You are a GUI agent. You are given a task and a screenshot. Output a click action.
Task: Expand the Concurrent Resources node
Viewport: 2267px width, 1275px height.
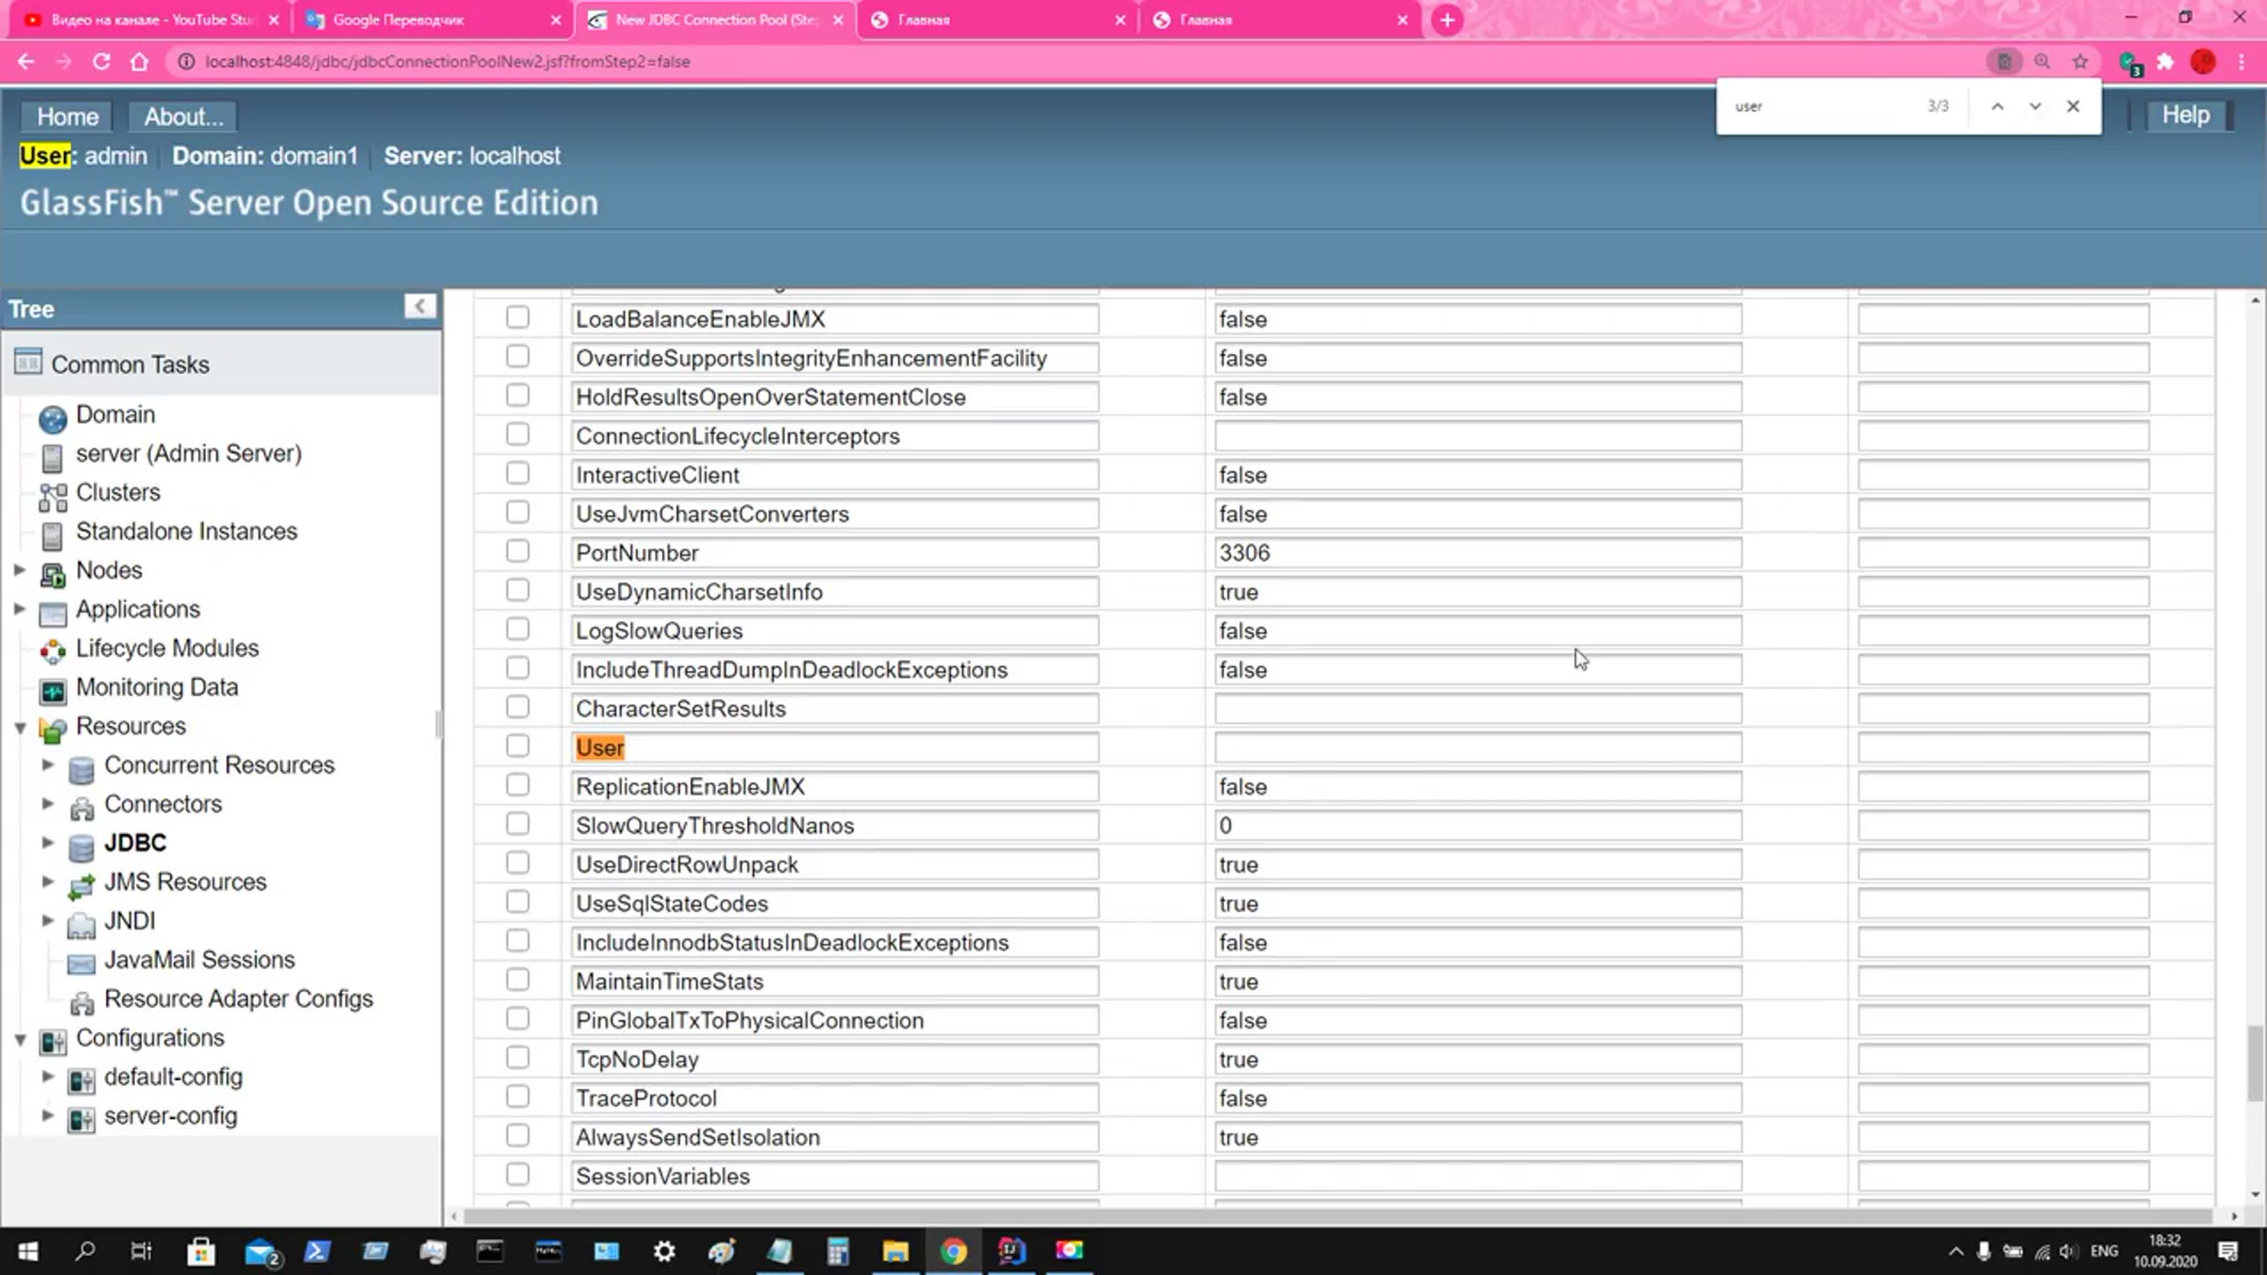(x=48, y=765)
